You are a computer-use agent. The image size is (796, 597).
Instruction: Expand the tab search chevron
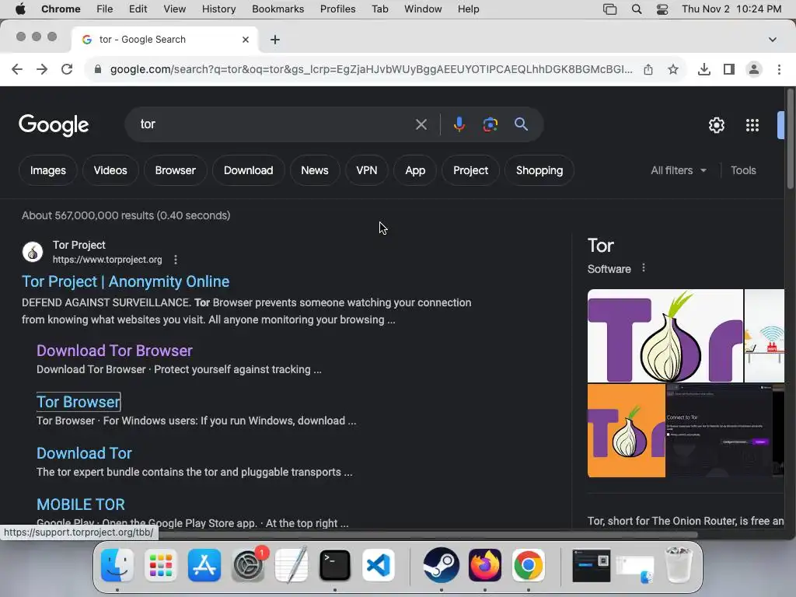pos(773,40)
